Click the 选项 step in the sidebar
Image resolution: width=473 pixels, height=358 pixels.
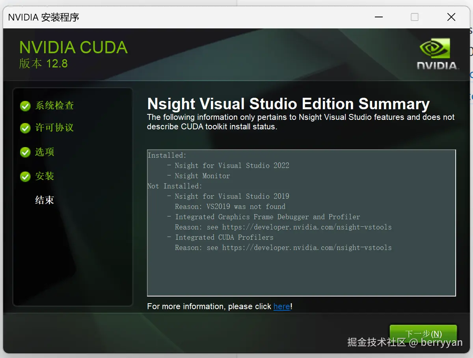tap(44, 152)
